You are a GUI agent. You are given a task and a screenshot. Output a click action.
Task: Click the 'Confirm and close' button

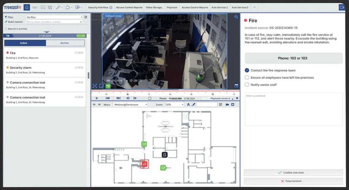click(293, 173)
